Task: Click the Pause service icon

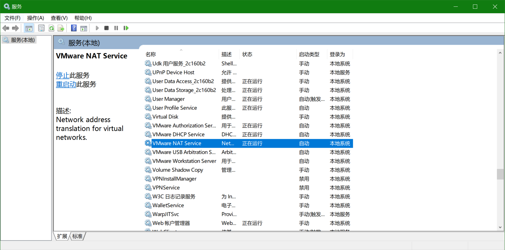Action: pos(116,28)
